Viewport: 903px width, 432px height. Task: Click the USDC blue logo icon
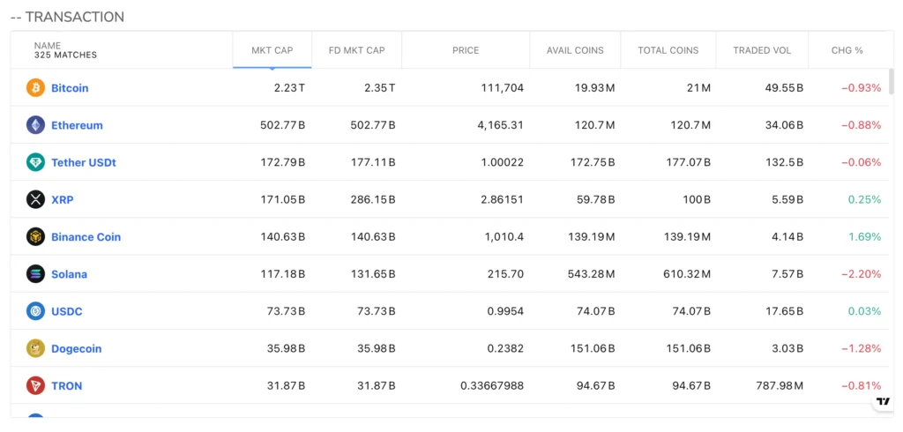tap(35, 311)
